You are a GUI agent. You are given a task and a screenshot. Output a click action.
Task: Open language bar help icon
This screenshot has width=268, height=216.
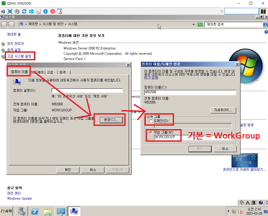pyautogui.click(x=261, y=203)
